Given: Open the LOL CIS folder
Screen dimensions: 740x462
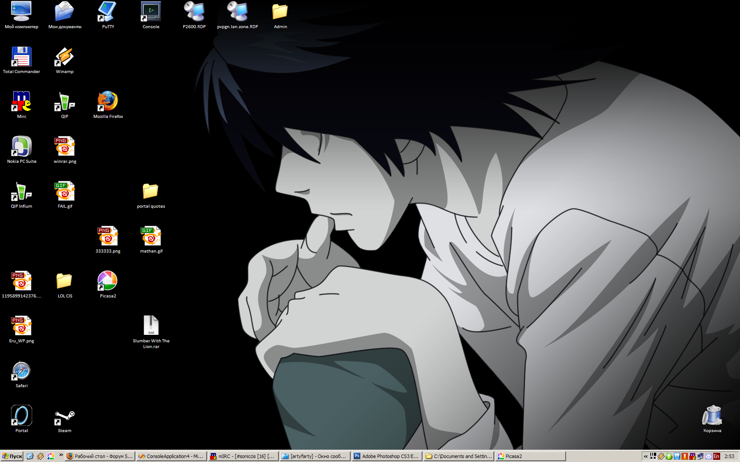Looking at the screenshot, I should [65, 285].
